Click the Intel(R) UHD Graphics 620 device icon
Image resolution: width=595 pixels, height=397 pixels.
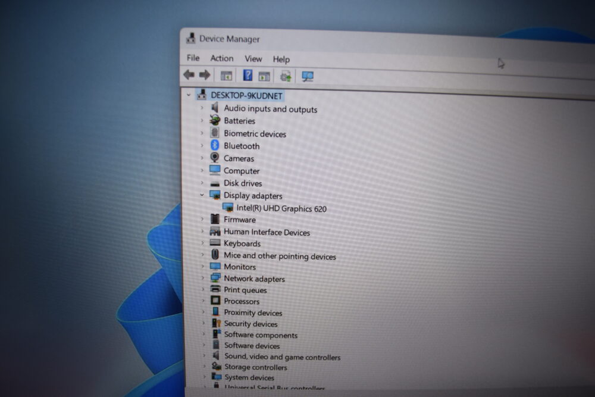[x=228, y=207]
